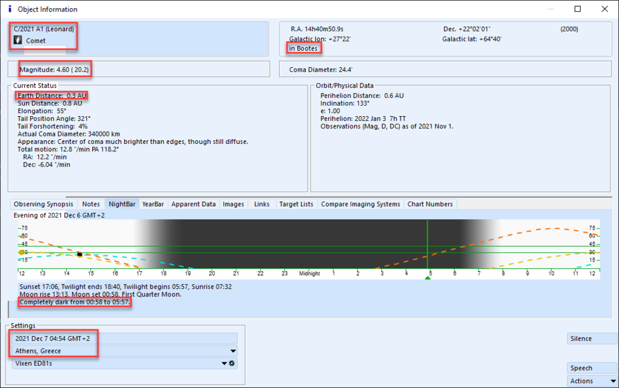This screenshot has height=388, width=619.
Task: Click the yellow sun marker on the graph's left edge
Action: coord(22,252)
